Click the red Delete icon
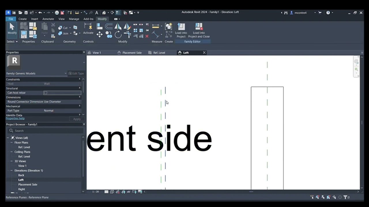This screenshot has width=369, height=207. pos(147,36)
